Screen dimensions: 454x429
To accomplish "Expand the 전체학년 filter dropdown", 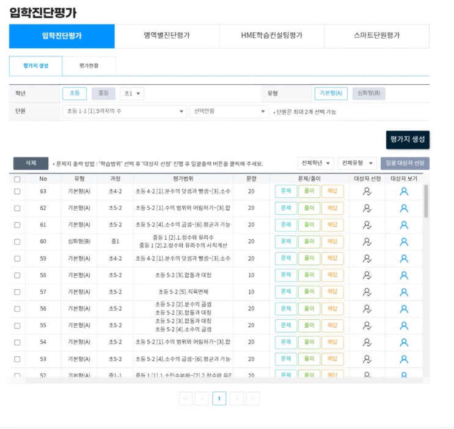I will pyautogui.click(x=315, y=163).
